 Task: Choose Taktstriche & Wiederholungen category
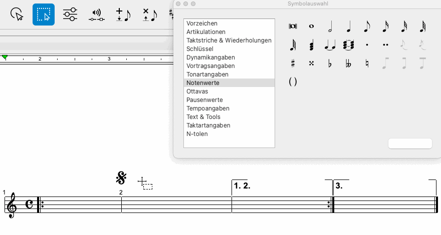[229, 40]
